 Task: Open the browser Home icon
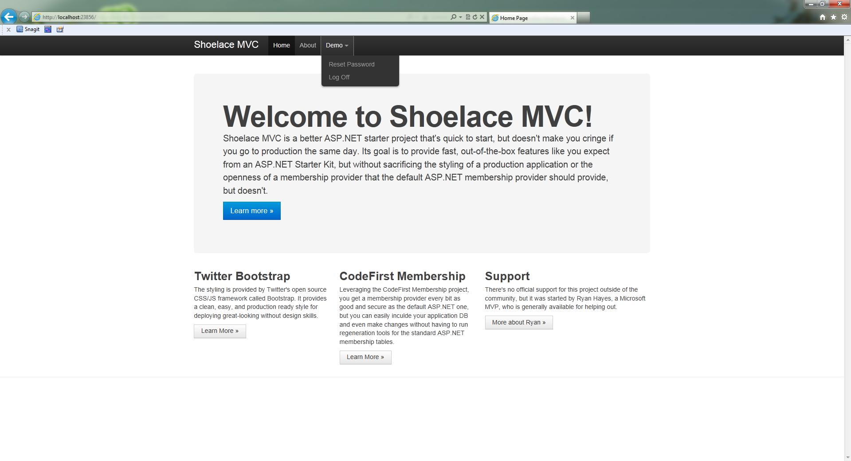tap(823, 17)
